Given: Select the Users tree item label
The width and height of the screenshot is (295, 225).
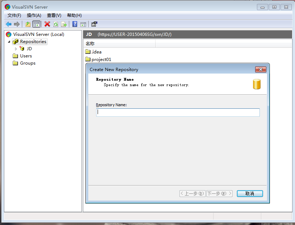Looking at the screenshot, I should coord(26,56).
